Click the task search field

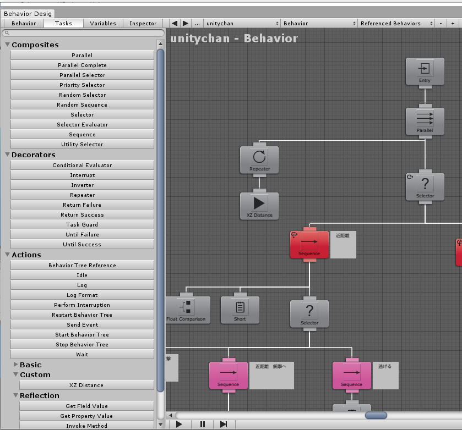point(83,33)
